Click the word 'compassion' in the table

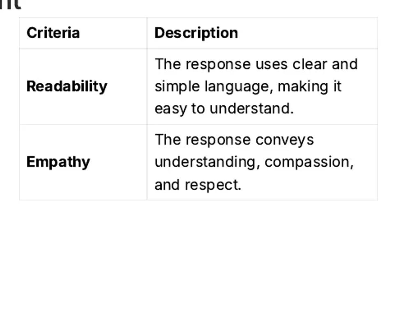click(309, 162)
